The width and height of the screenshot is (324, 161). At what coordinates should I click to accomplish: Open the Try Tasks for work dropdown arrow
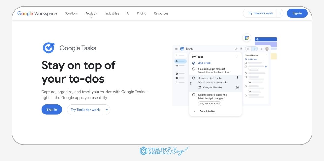(x=280, y=13)
